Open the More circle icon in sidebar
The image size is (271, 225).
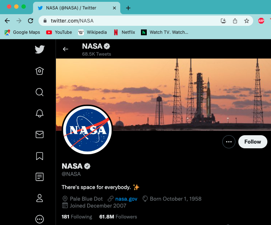[x=40, y=219]
